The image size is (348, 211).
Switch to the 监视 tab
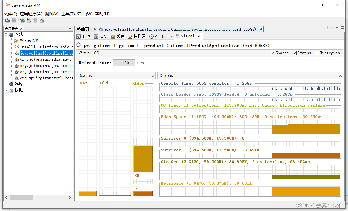[101, 36]
